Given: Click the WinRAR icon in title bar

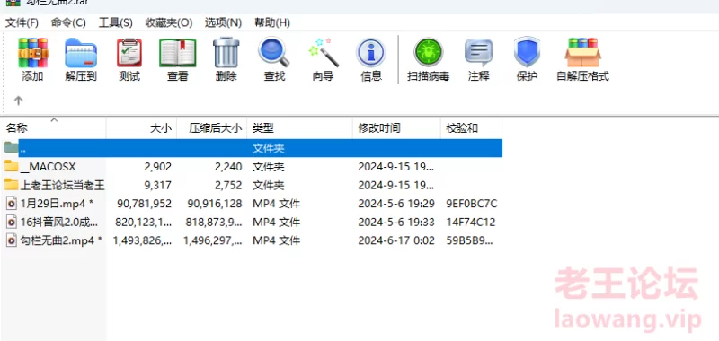Looking at the screenshot, I should tap(13, 3).
